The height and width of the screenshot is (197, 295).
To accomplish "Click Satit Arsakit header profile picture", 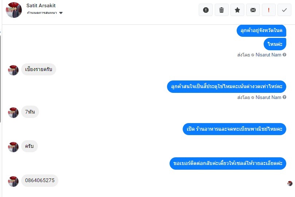I will tap(14, 10).
